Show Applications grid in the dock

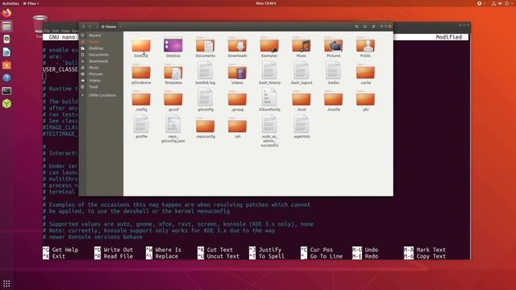[x=6, y=283]
